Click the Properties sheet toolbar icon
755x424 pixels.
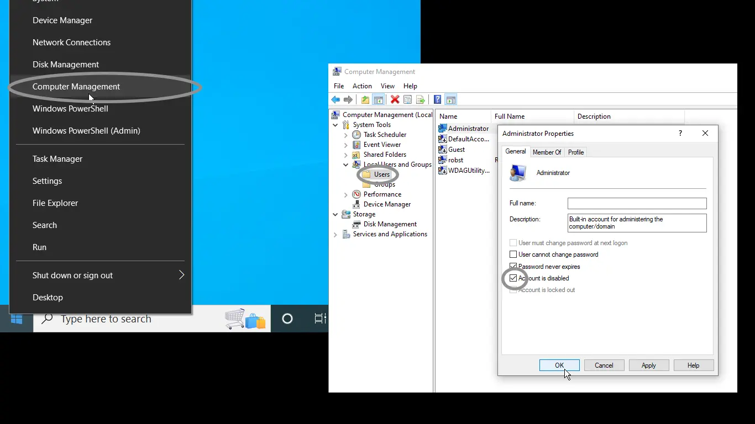tap(408, 100)
